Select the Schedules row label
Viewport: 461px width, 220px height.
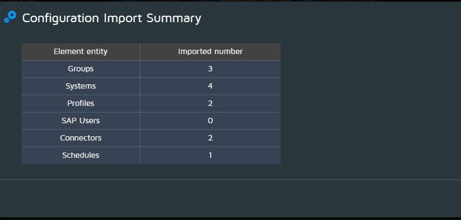coord(81,156)
